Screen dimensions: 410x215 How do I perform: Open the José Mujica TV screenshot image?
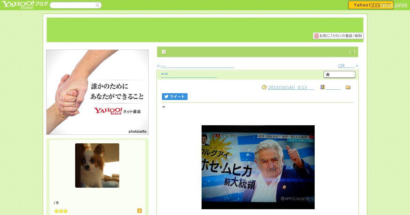[x=258, y=167]
